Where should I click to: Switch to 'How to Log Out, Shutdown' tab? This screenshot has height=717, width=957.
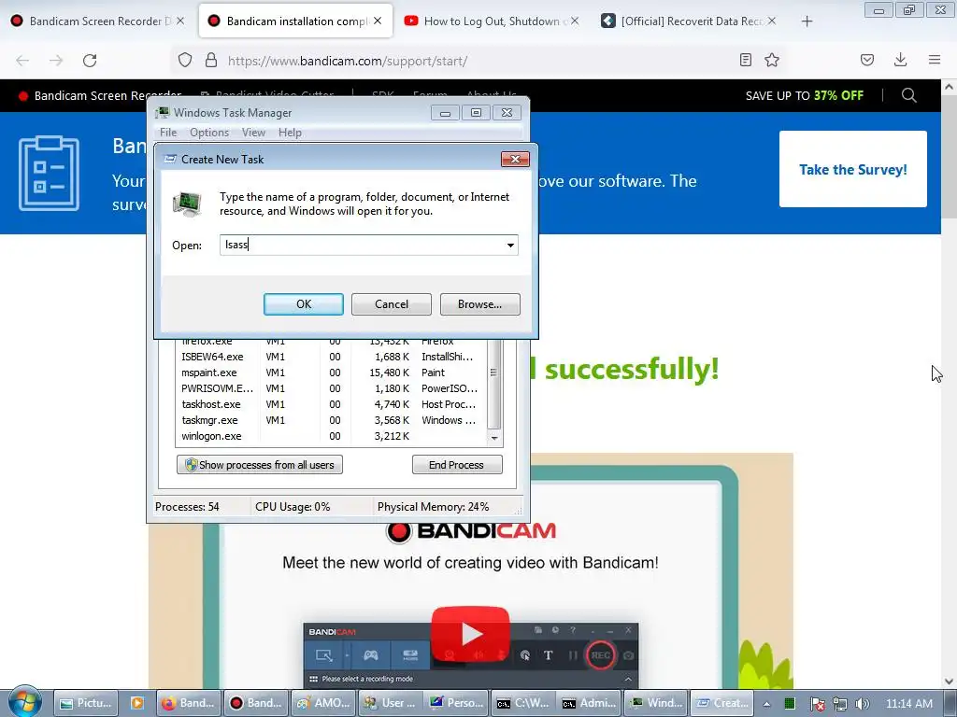pyautogui.click(x=492, y=21)
